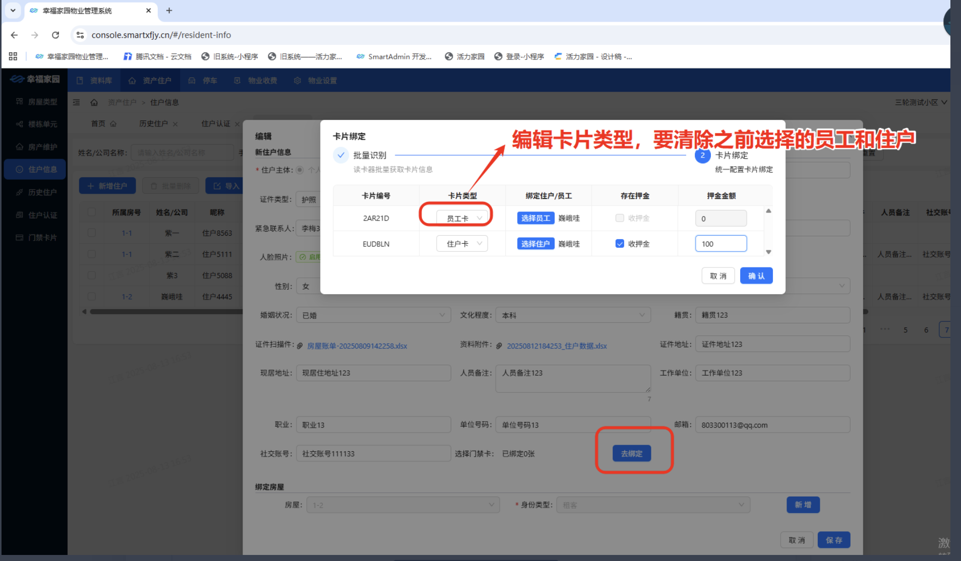Tick the checkbox for resident 住户8563
Image resolution: width=961 pixels, height=561 pixels.
click(91, 233)
